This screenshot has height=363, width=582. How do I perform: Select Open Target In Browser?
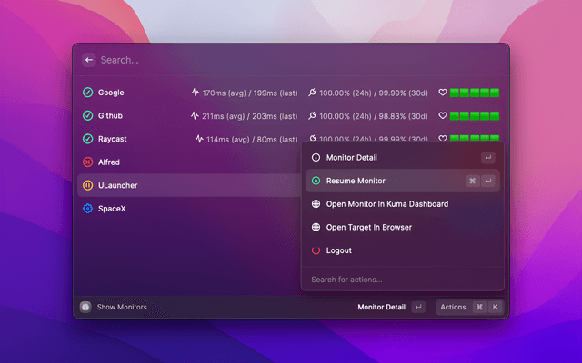368,227
